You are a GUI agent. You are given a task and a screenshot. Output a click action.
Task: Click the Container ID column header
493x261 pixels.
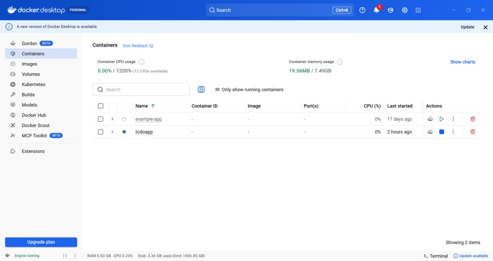pyautogui.click(x=204, y=106)
